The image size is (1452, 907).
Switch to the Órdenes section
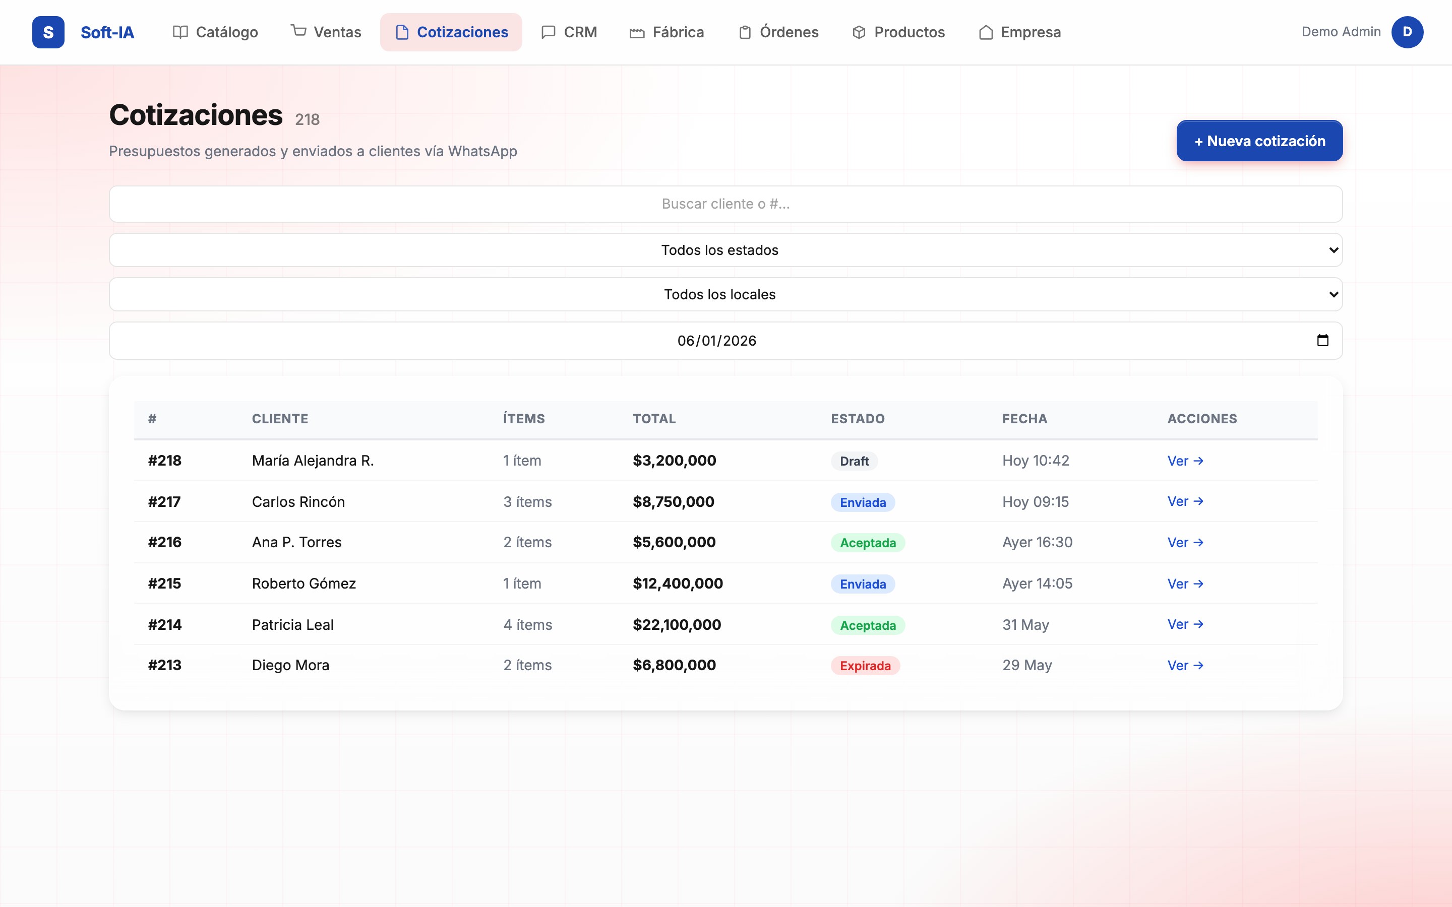[778, 32]
